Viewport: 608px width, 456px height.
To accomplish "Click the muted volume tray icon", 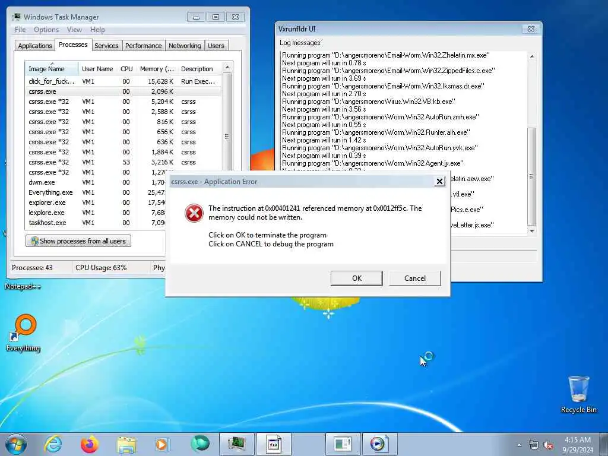I will [548, 445].
